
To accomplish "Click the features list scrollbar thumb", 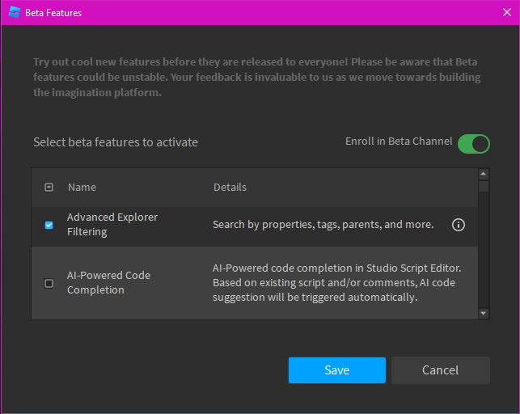I will [x=484, y=187].
